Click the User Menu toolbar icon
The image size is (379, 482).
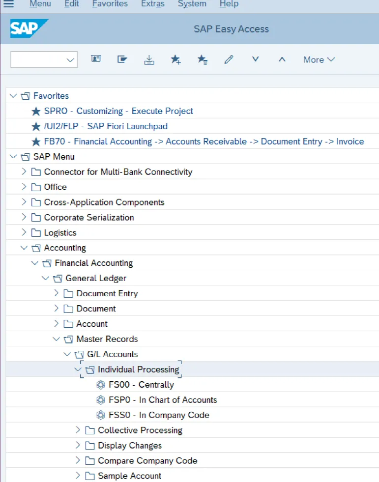(x=96, y=58)
